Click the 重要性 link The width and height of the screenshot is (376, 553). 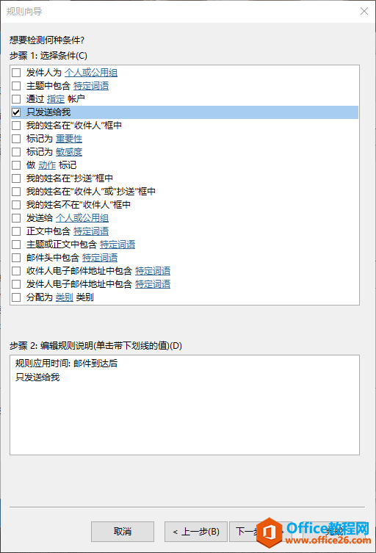point(69,139)
